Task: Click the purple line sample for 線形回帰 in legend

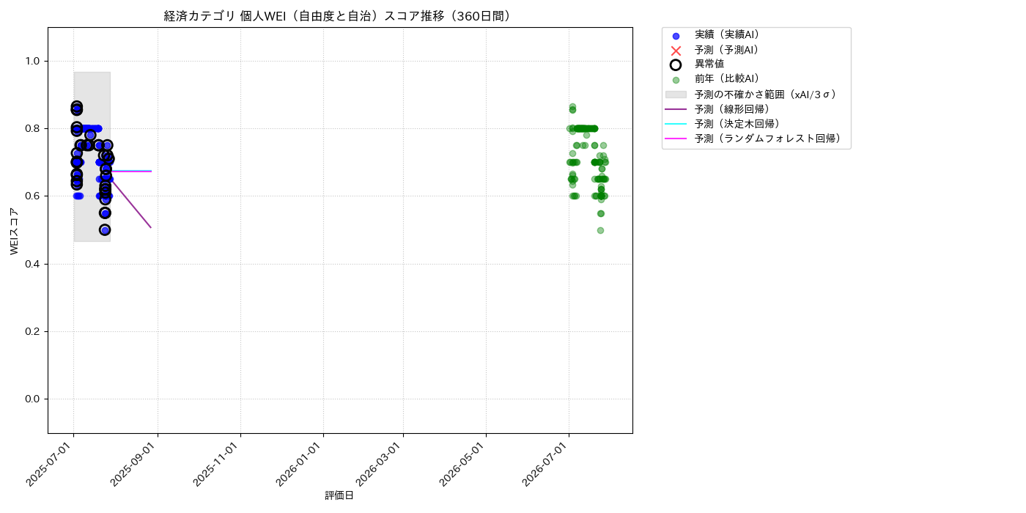Action: click(x=676, y=109)
